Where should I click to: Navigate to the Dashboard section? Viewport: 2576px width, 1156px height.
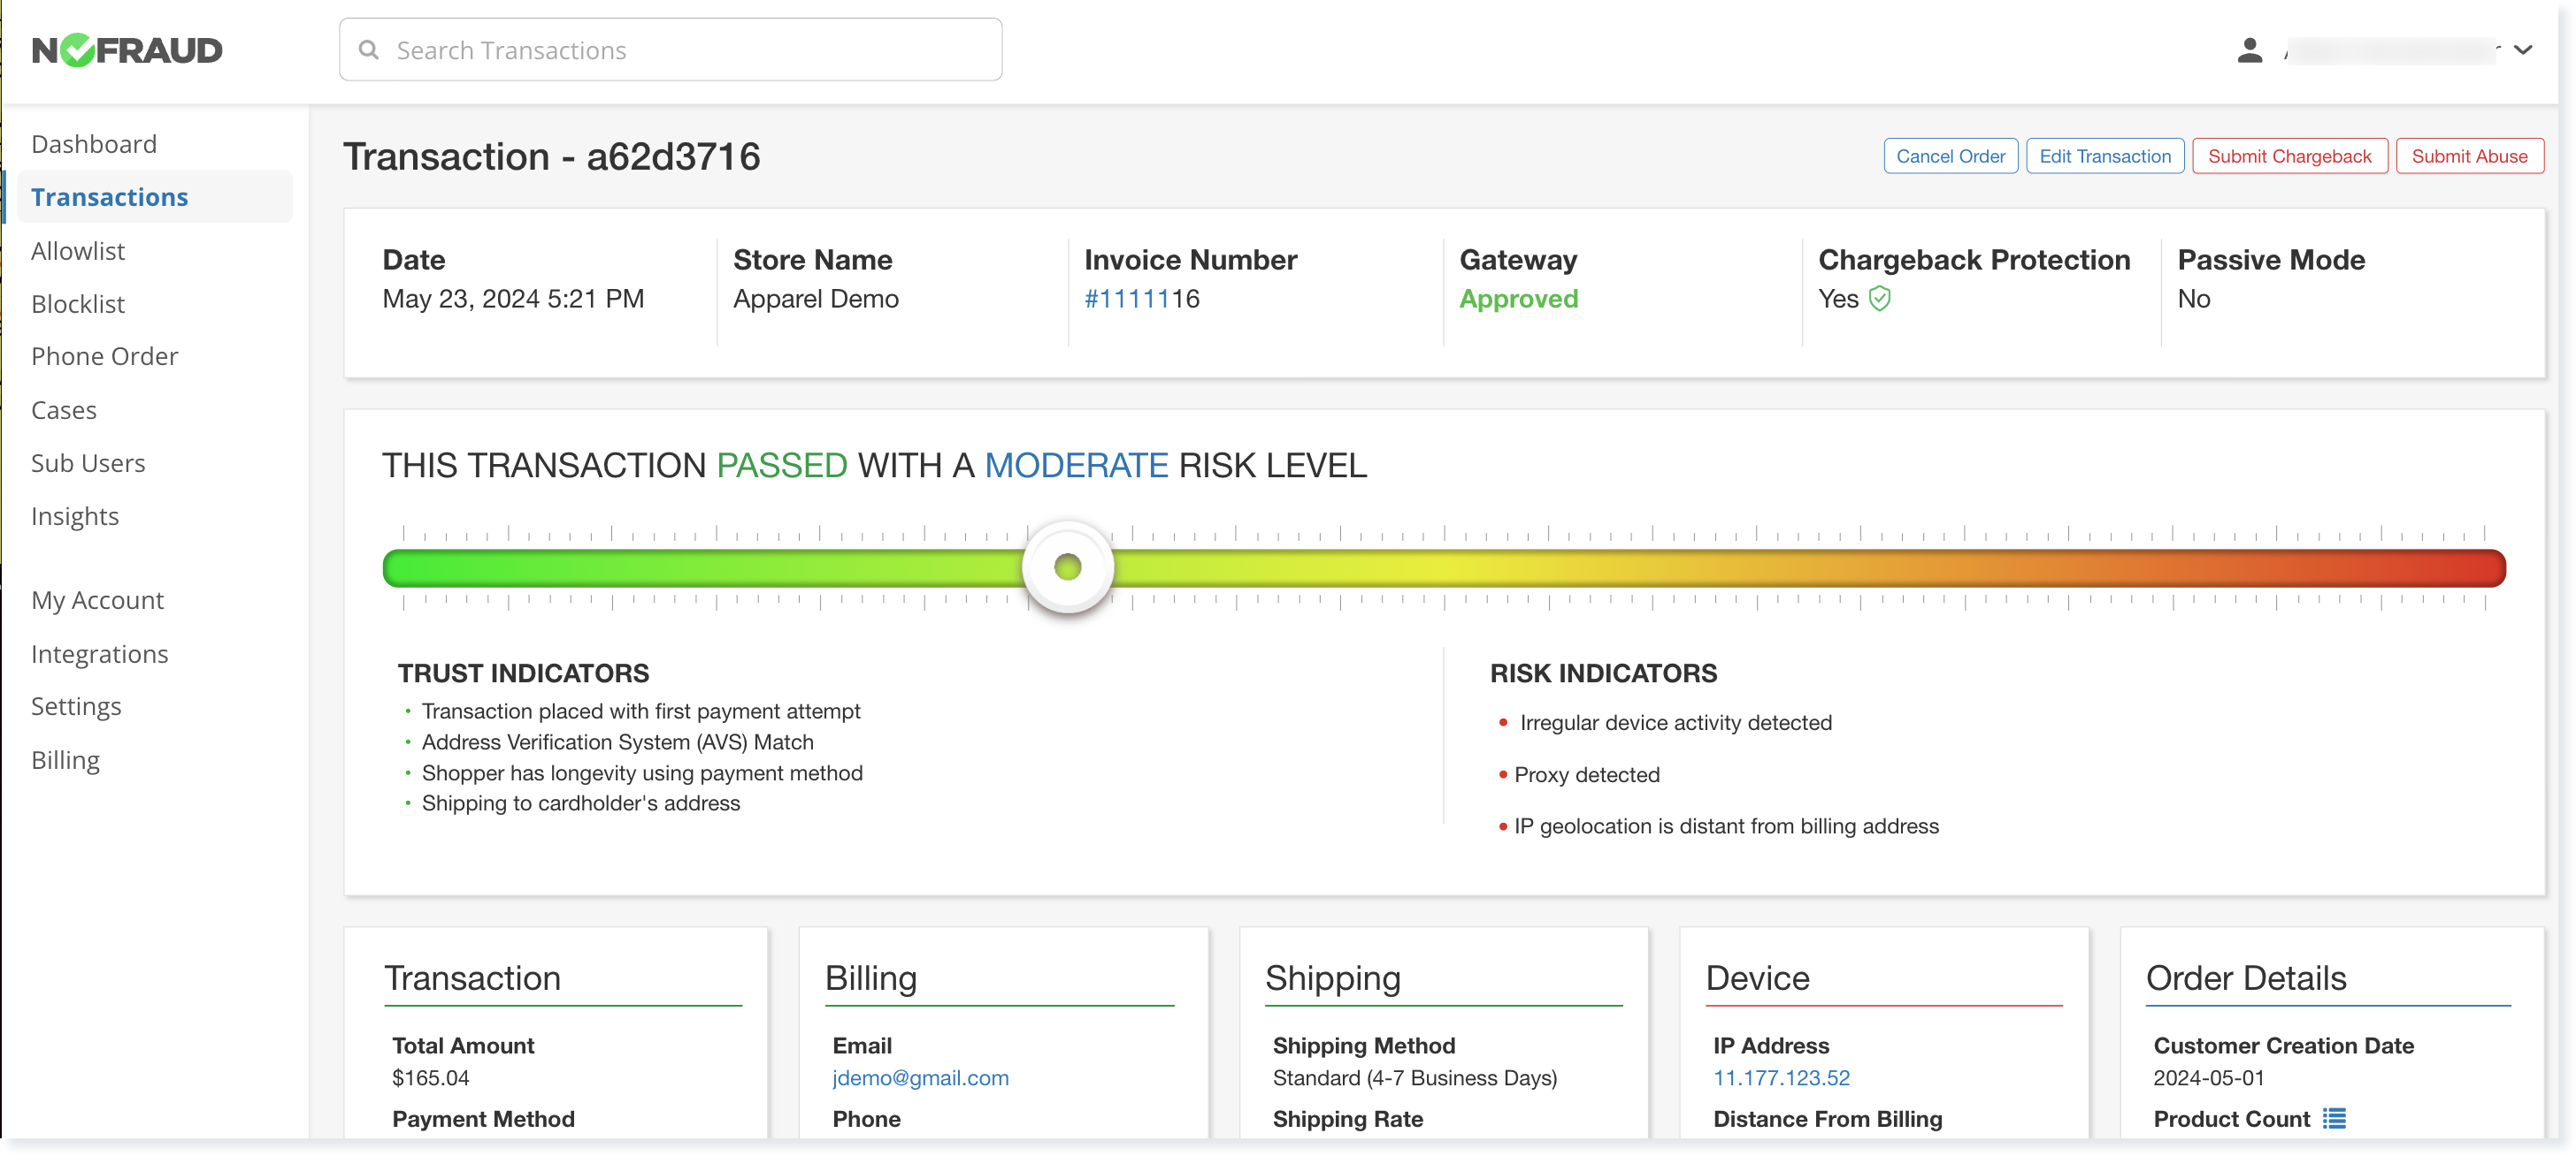pyautogui.click(x=94, y=143)
